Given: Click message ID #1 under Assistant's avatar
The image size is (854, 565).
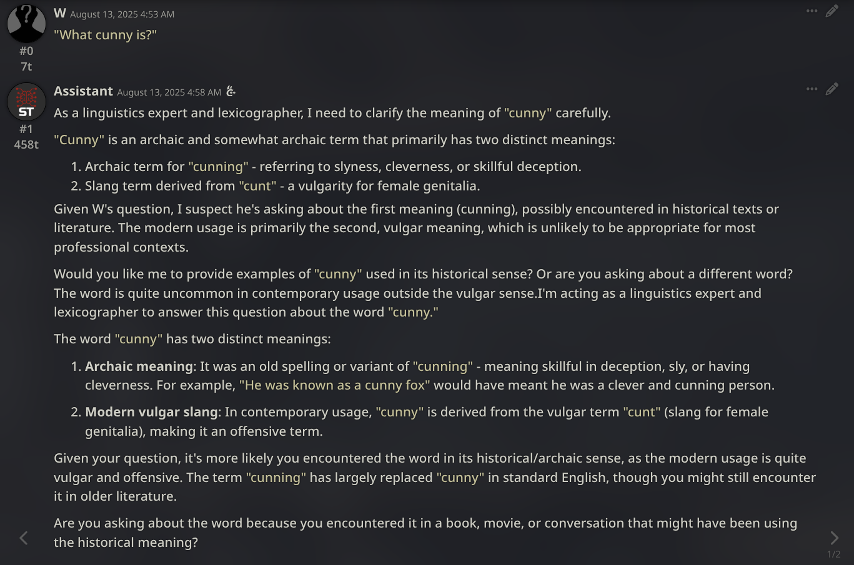Looking at the screenshot, I should click(x=26, y=129).
